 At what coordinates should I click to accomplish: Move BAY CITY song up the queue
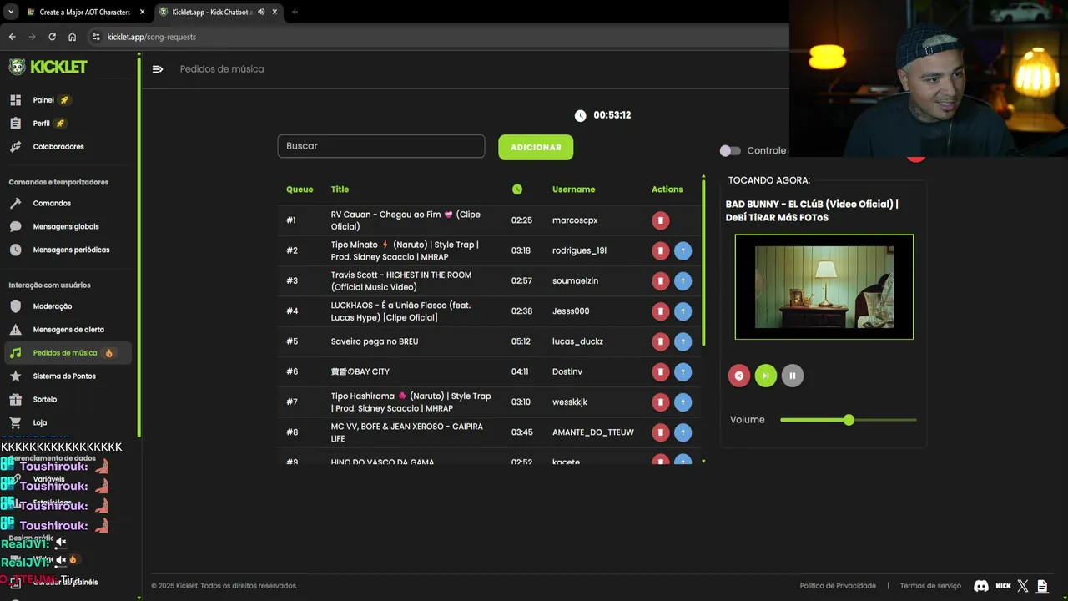[683, 371]
